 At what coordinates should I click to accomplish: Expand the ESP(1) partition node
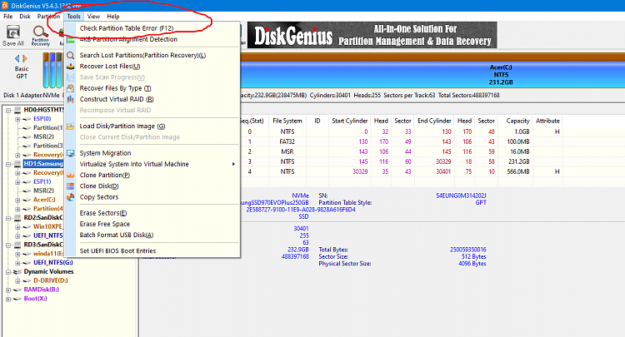pos(17,182)
